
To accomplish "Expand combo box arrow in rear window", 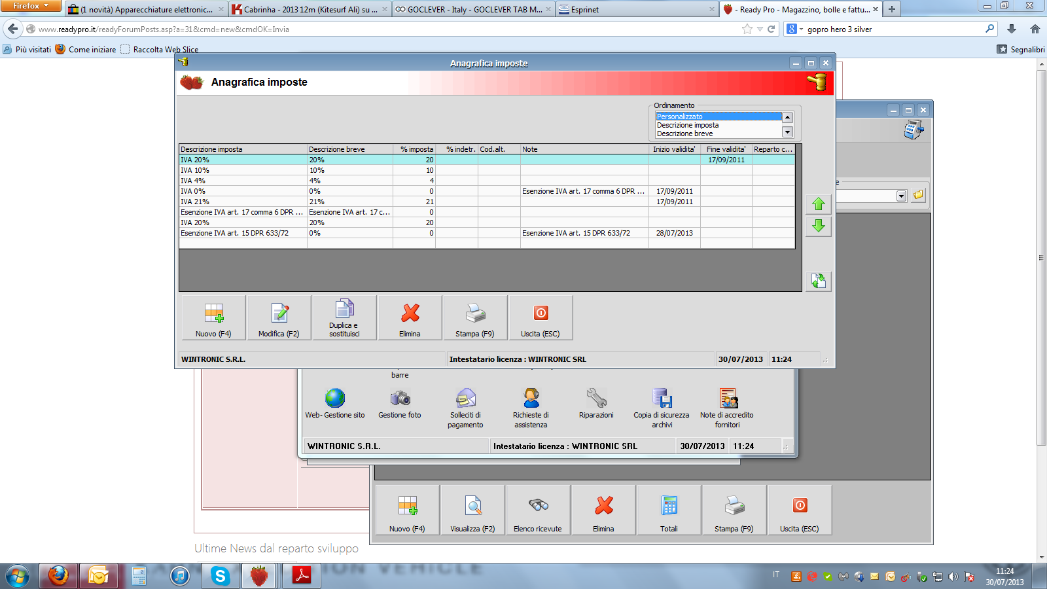I will coord(901,196).
